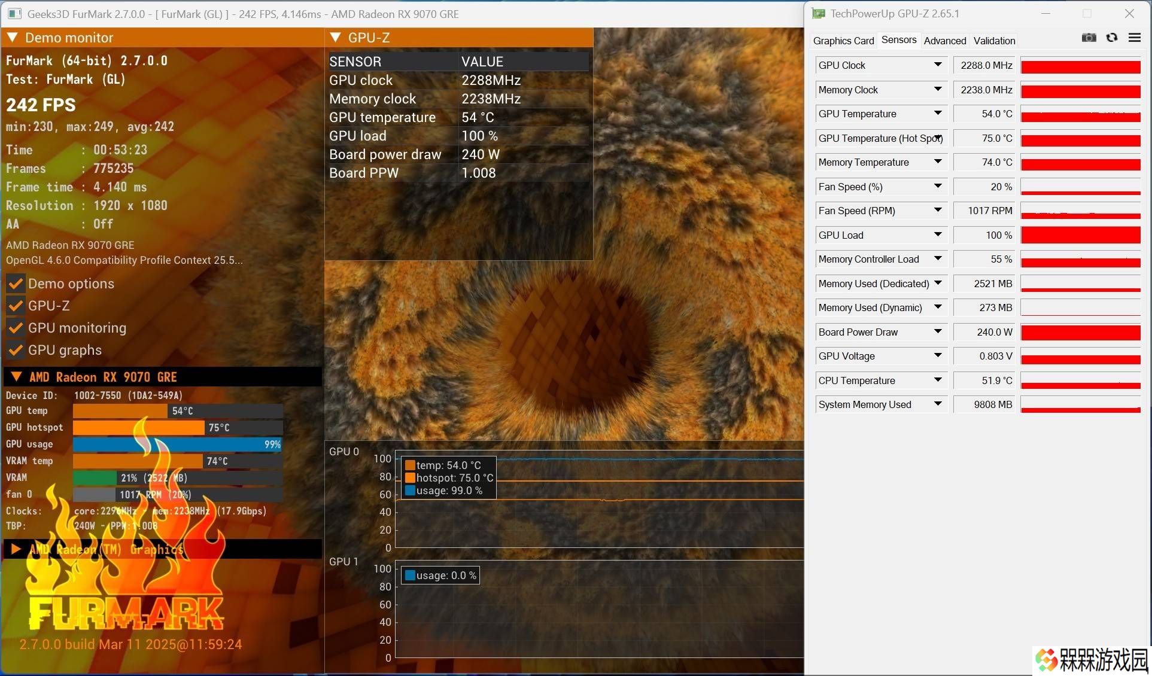Toggle the GPU monitoring checkbox
Image resolution: width=1152 pixels, height=676 pixels.
(16, 328)
